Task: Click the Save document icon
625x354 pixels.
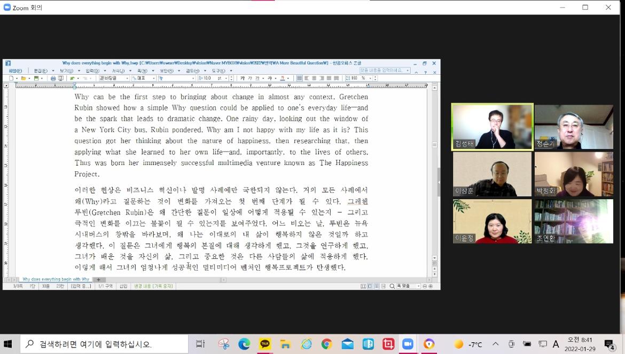Action: pyautogui.click(x=36, y=78)
